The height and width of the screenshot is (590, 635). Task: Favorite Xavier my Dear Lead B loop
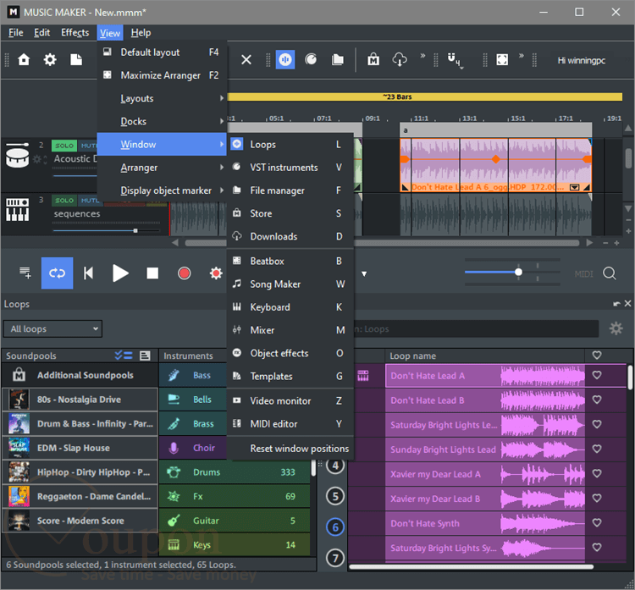coord(597,498)
